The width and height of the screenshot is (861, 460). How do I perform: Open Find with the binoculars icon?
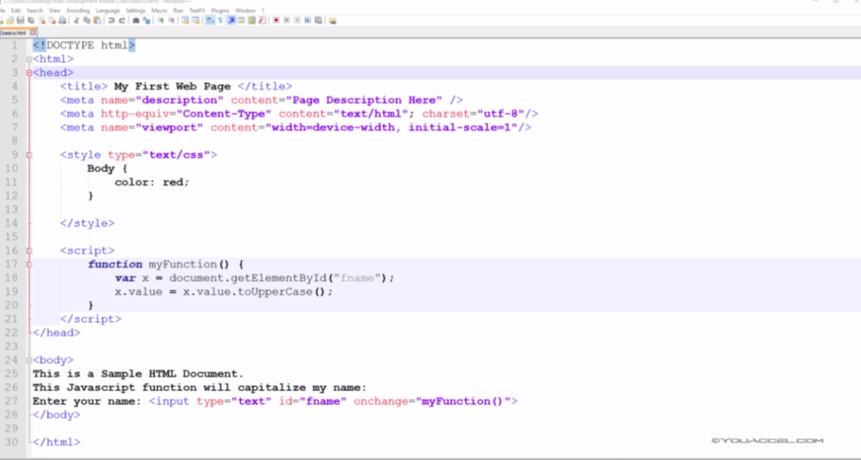point(136,21)
